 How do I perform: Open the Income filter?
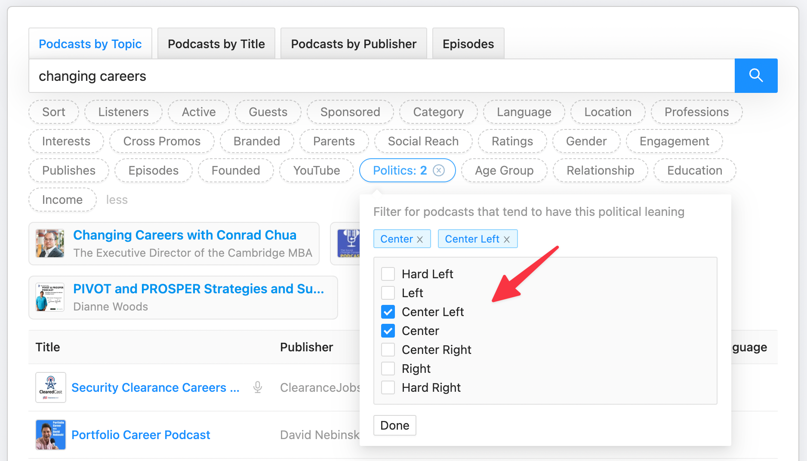coord(62,200)
